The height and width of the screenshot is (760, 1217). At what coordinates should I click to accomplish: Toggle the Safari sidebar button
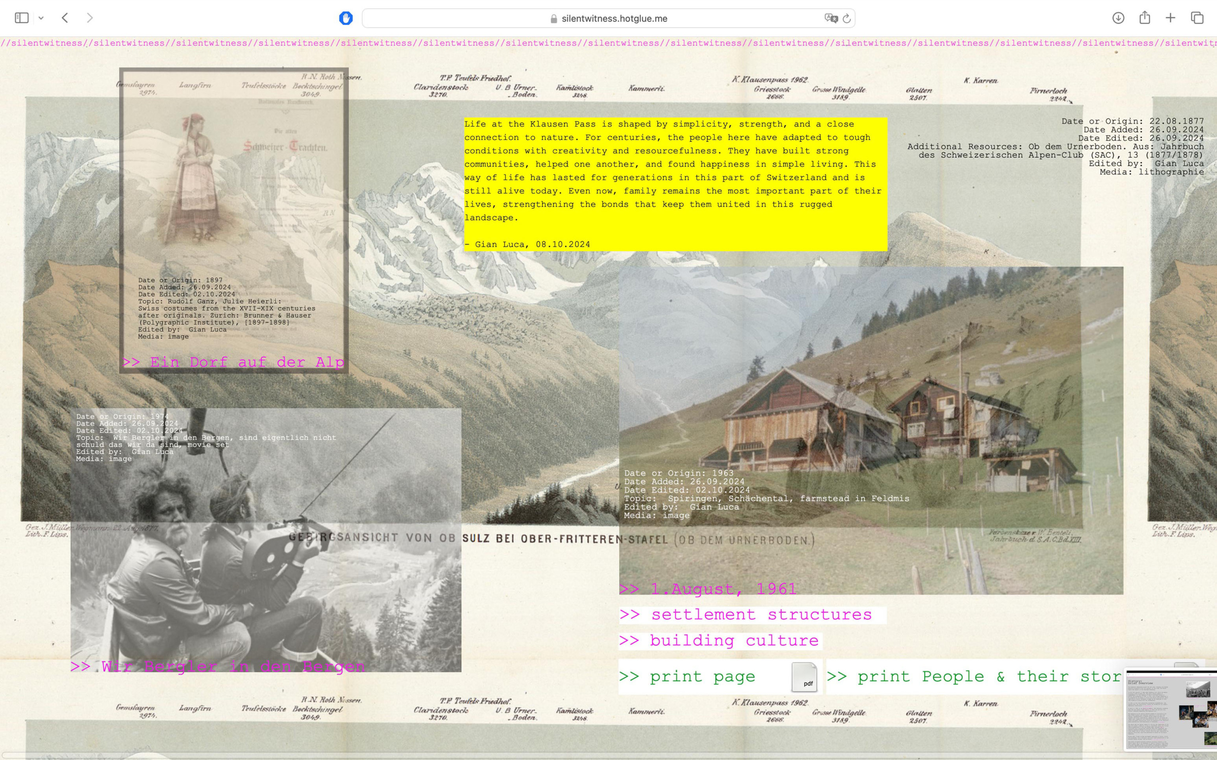tap(21, 18)
